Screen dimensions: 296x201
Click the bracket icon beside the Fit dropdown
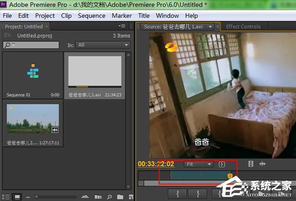[222, 164]
